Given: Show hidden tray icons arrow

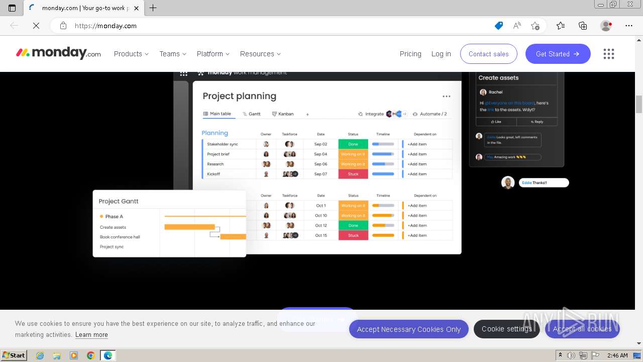Looking at the screenshot, I should click(x=560, y=355).
